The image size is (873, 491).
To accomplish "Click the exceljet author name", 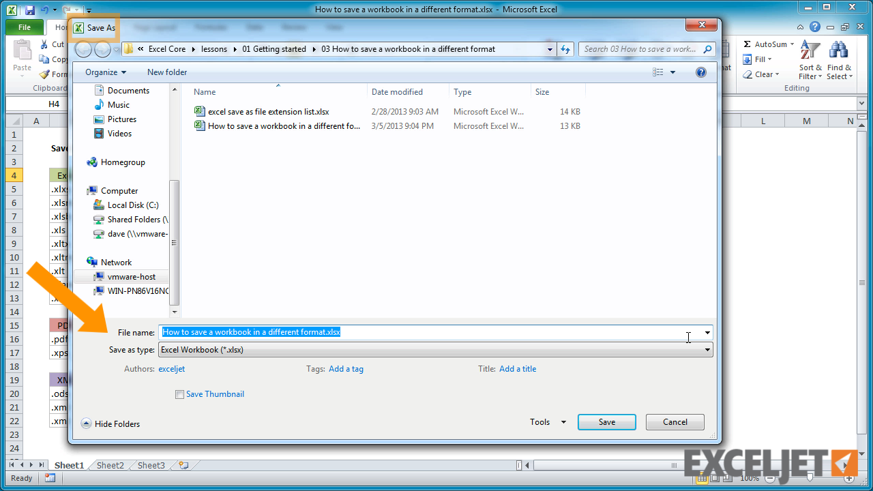I will tap(171, 369).
